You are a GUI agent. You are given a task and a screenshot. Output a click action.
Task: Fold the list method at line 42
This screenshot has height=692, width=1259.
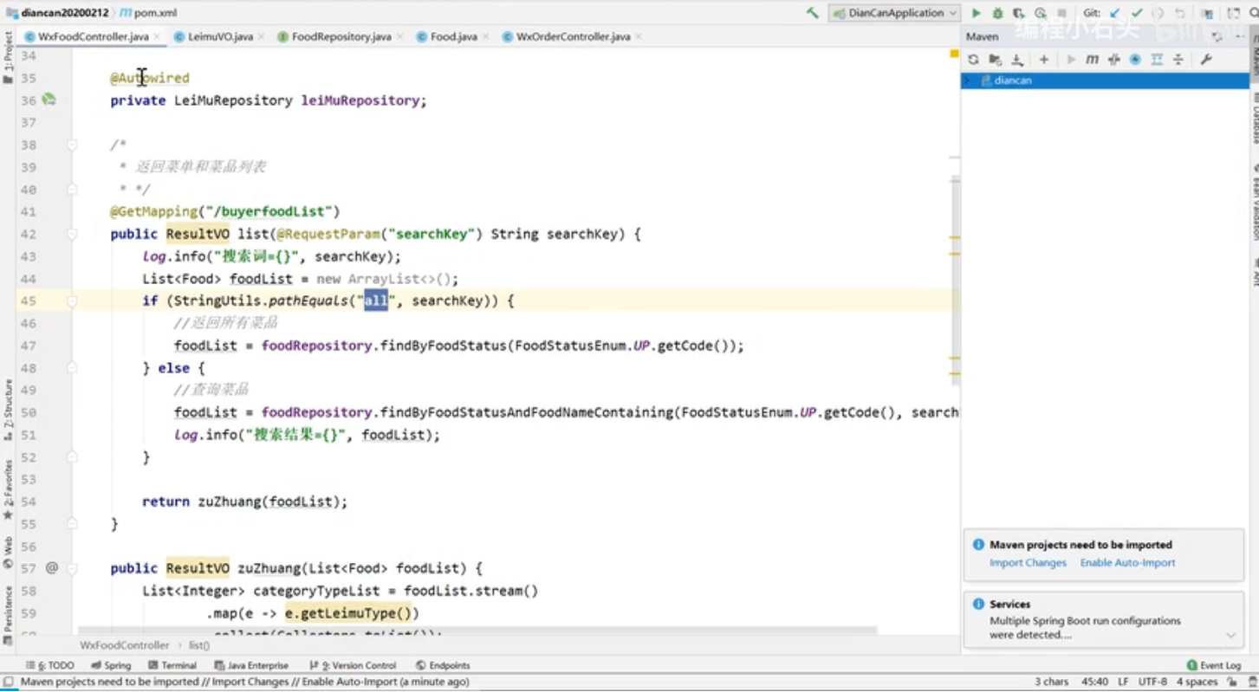(72, 234)
